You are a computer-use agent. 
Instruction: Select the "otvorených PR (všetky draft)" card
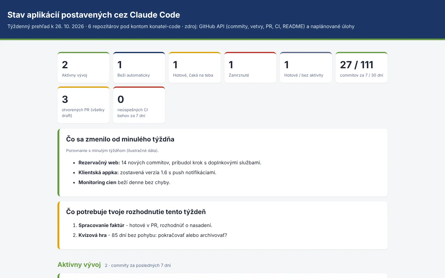tap(83, 105)
